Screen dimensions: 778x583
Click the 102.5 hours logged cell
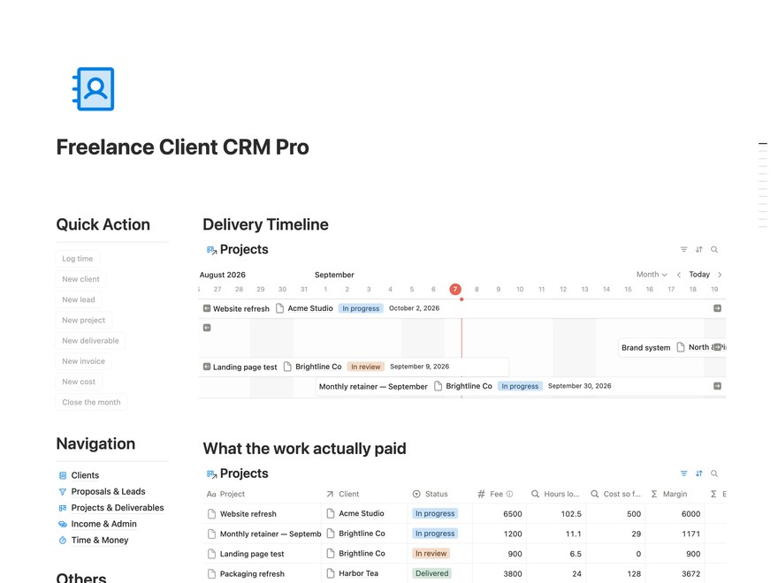pos(556,514)
